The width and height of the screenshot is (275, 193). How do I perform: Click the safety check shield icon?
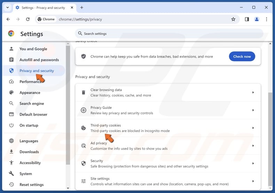(84, 57)
